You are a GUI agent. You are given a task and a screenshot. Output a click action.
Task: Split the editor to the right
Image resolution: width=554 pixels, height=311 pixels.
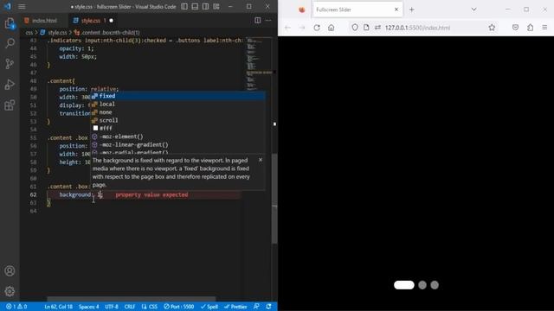click(x=258, y=21)
